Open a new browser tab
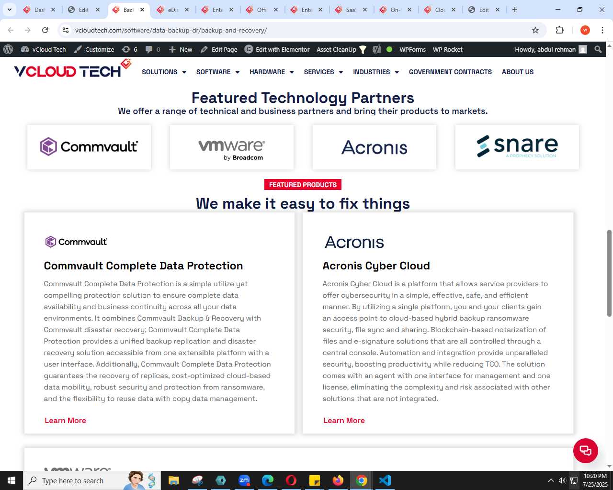This screenshot has width=613, height=490. coord(515,10)
